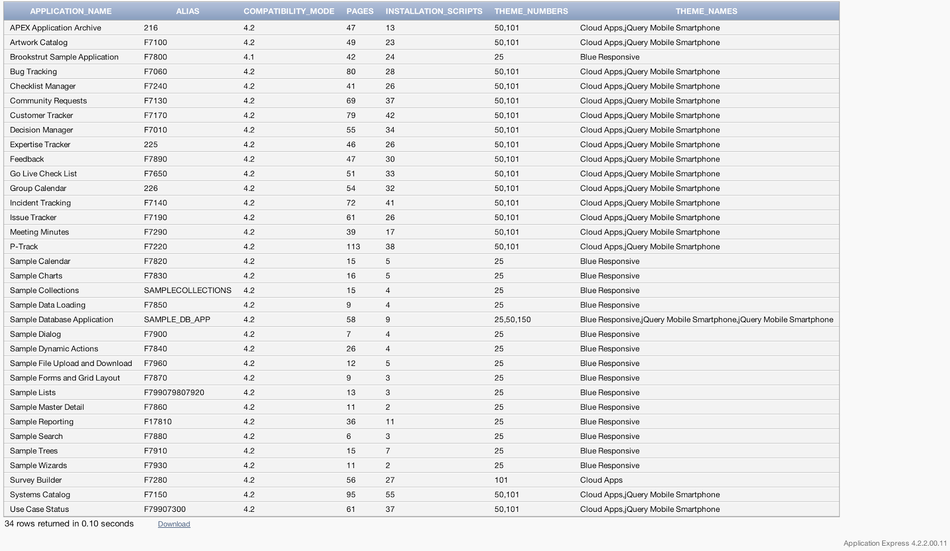
Task: Click the SAMPLECOLLECTIONS alias cell
Action: coord(186,290)
